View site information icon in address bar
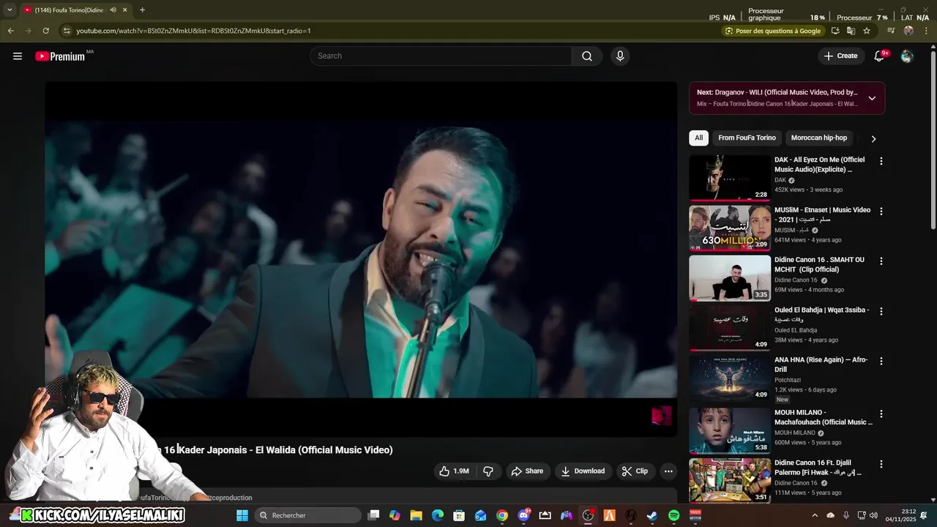 (67, 31)
